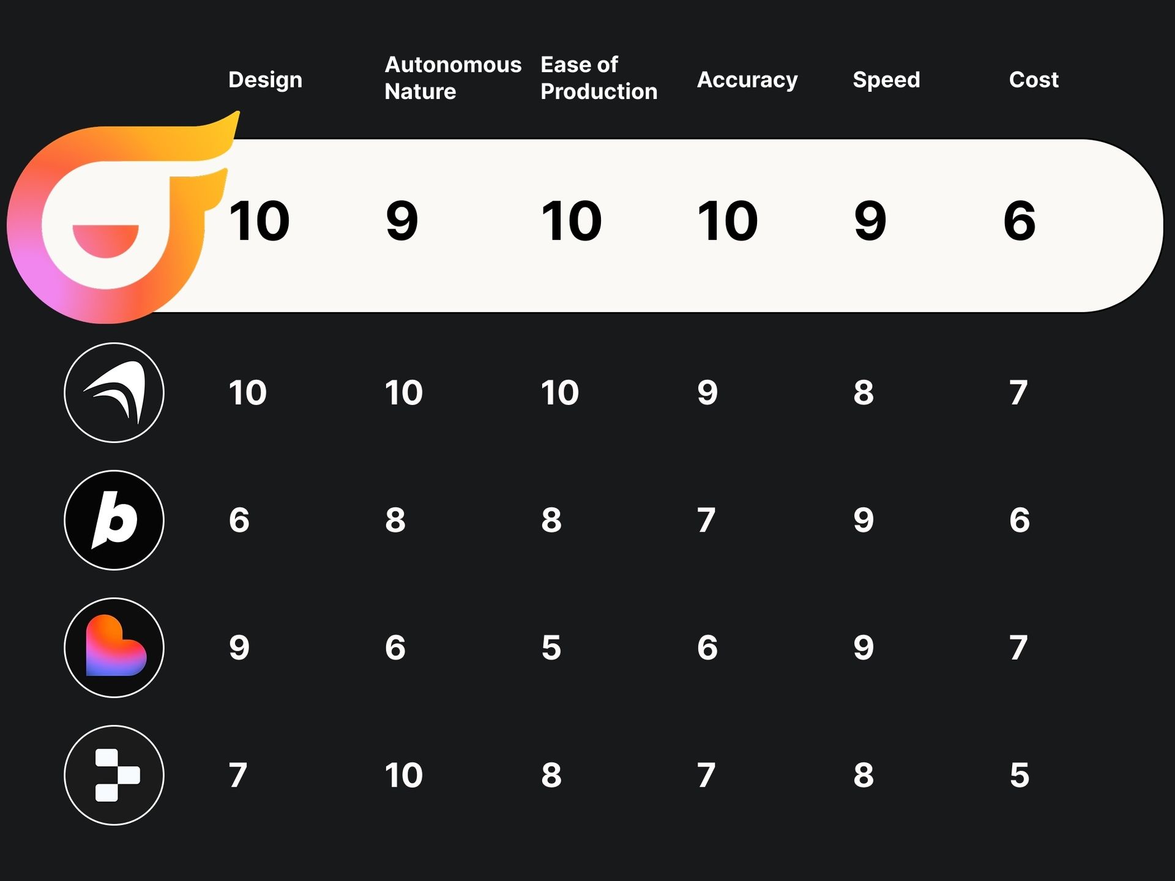Click the Ease of Production header
The width and height of the screenshot is (1175, 881).
click(x=599, y=78)
